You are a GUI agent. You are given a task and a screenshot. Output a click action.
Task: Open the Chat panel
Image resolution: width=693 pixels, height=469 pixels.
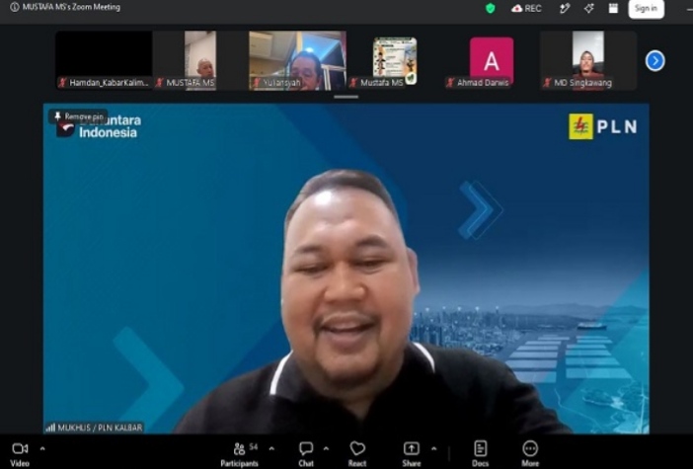pos(306,448)
